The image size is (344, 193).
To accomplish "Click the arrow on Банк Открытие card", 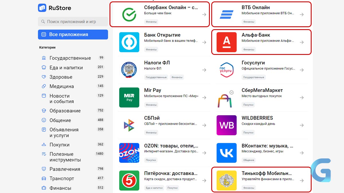I will coord(204,42).
